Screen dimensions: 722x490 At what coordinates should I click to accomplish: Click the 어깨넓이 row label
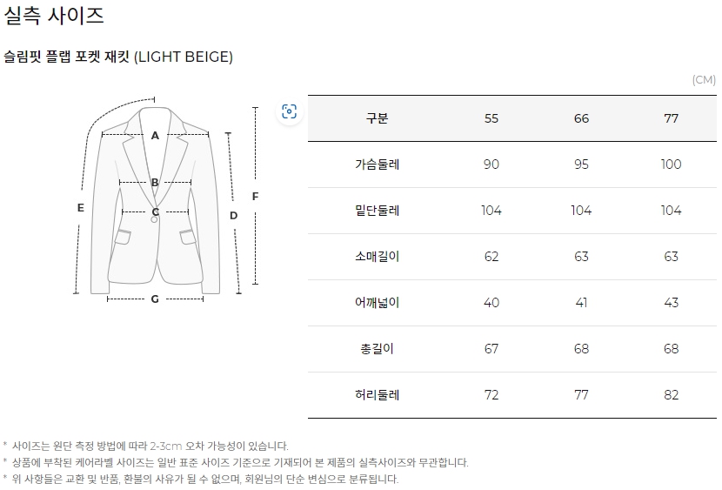tap(378, 303)
